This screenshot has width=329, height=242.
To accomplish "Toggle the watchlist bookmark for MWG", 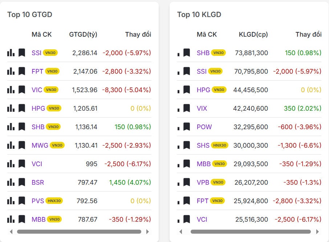I will pos(21,145).
